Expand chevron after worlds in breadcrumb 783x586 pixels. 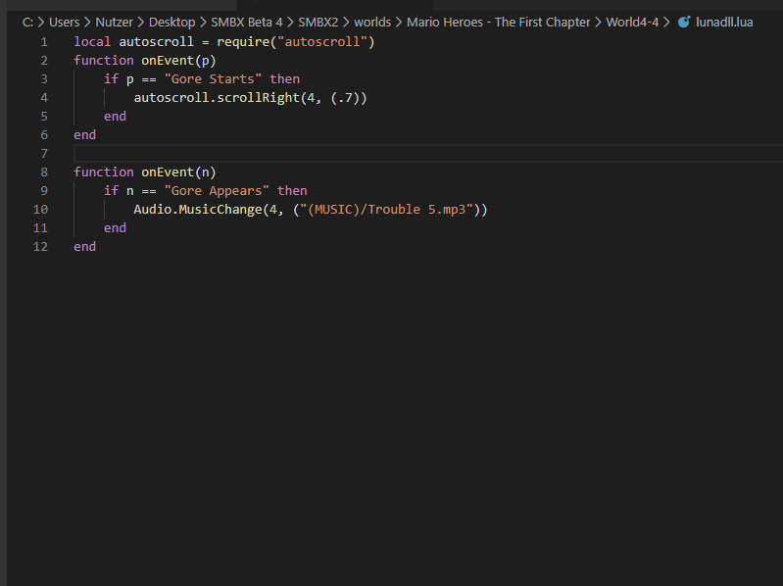[x=399, y=22]
